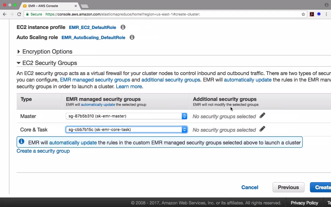The image size is (331, 207).
Task: Click the Cancel link
Action: click(250, 187)
